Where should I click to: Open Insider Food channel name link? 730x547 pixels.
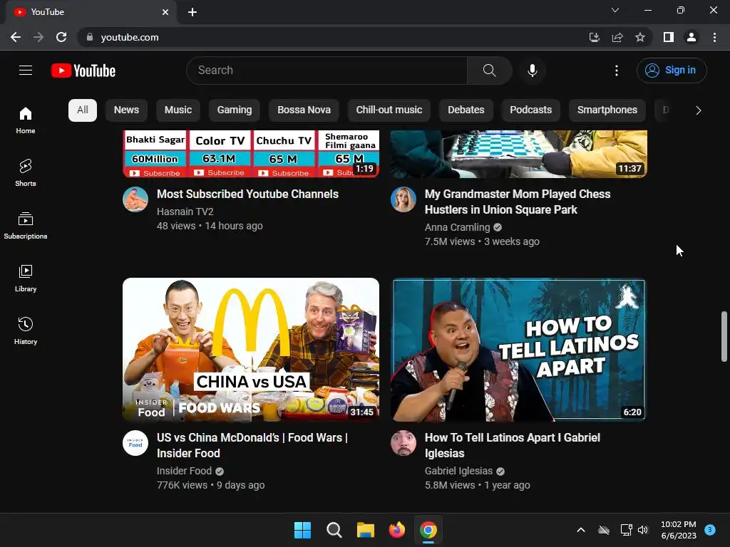coord(185,471)
